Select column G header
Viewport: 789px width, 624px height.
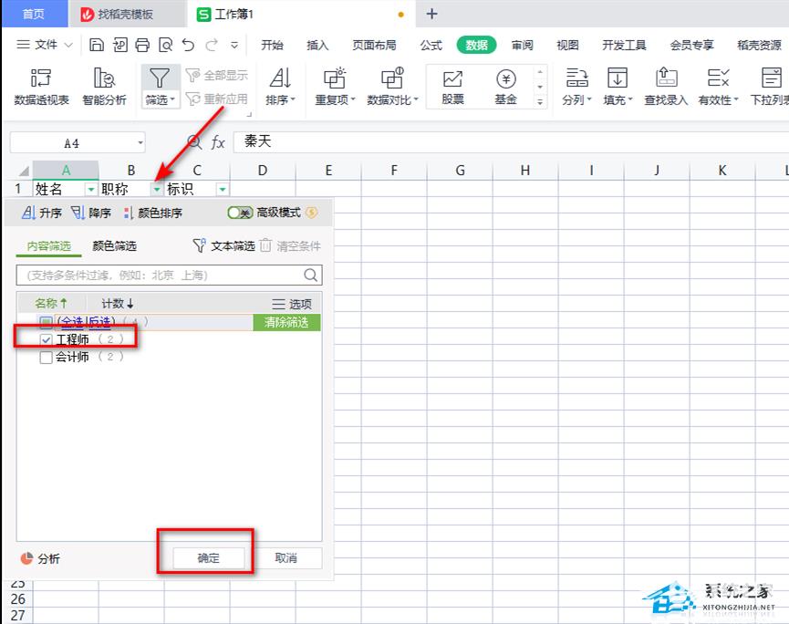tap(460, 171)
